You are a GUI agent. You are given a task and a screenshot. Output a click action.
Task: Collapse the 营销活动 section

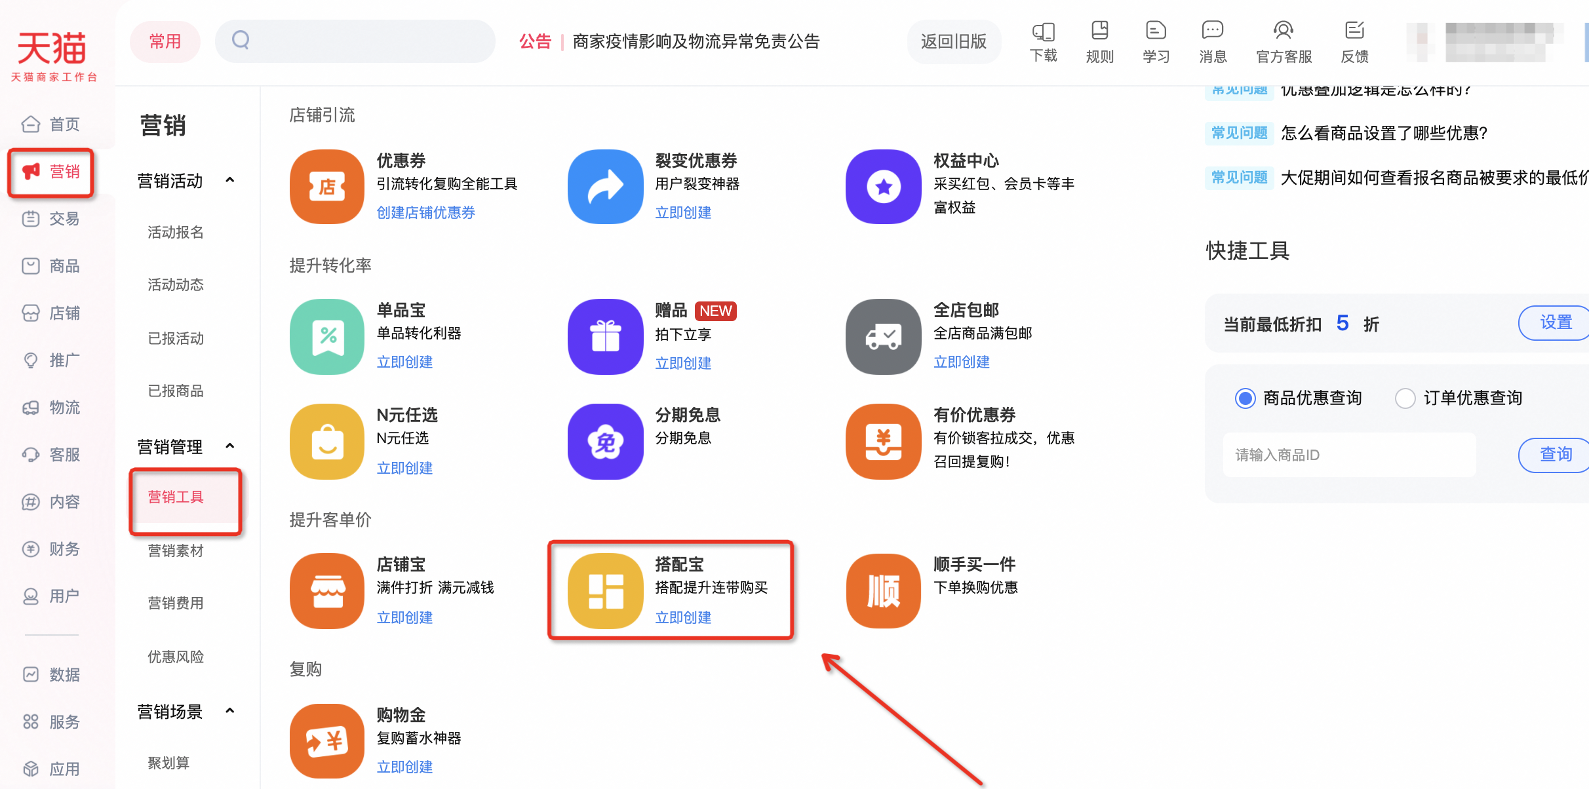[x=230, y=180]
